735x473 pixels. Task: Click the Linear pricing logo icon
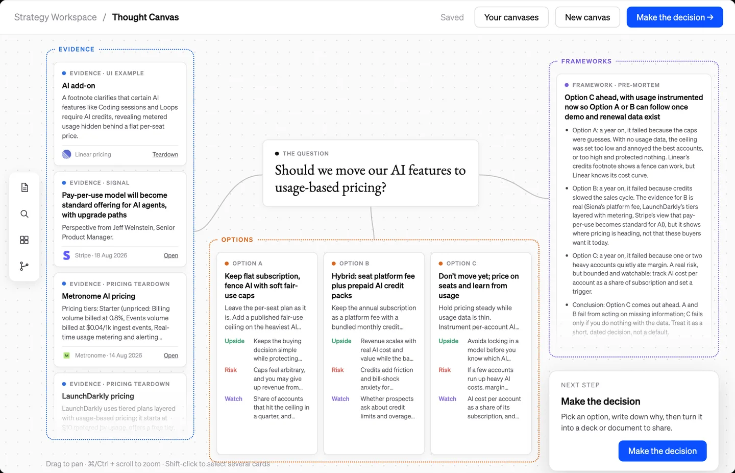coord(66,154)
